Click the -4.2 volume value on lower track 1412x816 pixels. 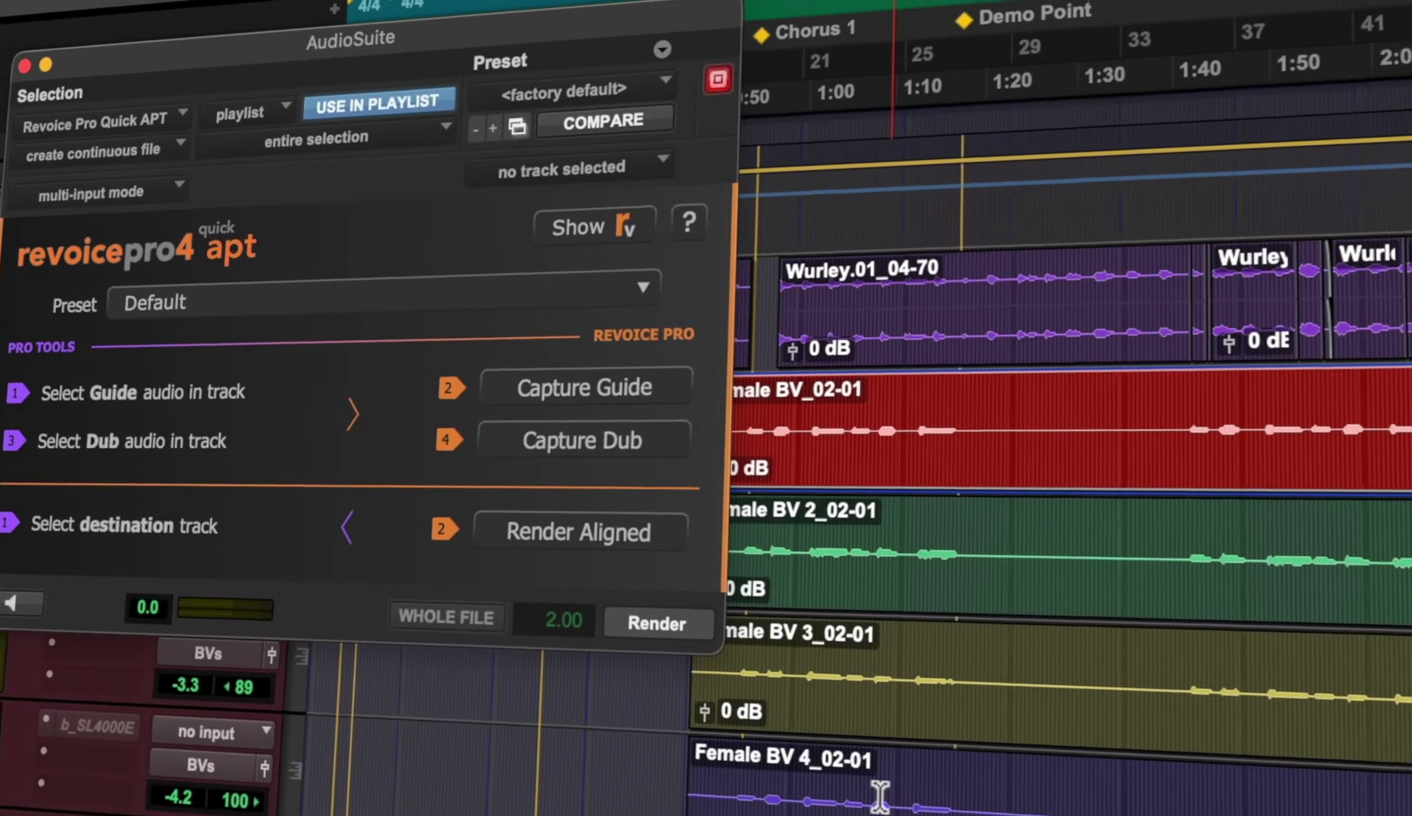click(x=177, y=797)
